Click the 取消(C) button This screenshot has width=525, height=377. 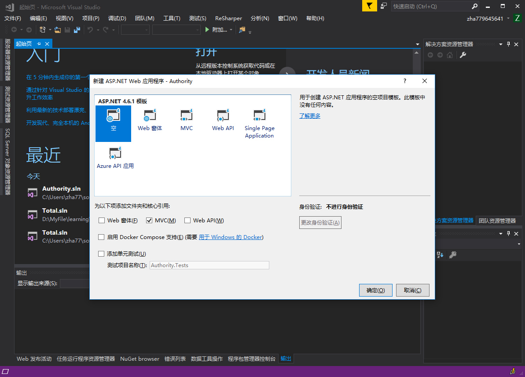412,290
